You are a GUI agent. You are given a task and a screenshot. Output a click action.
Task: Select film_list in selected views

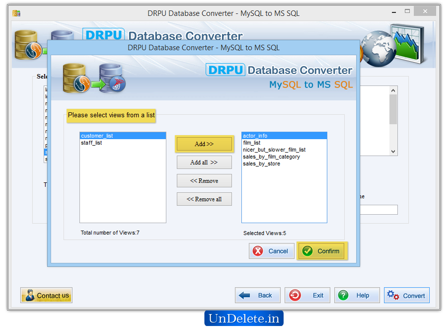coord(284,143)
